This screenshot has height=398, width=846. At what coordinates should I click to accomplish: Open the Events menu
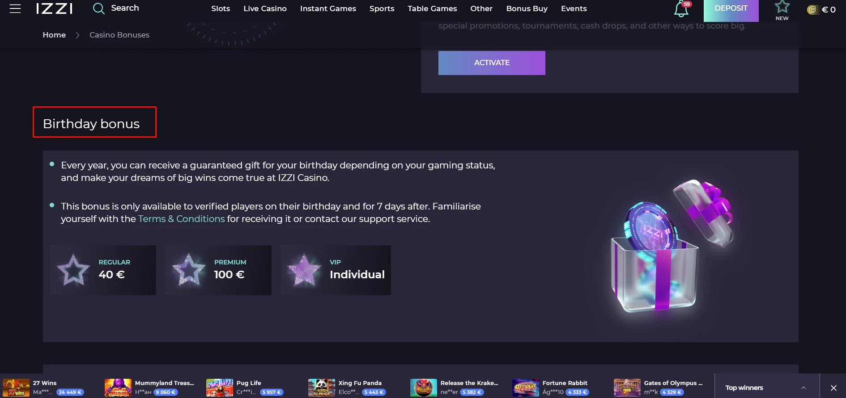pyautogui.click(x=574, y=8)
